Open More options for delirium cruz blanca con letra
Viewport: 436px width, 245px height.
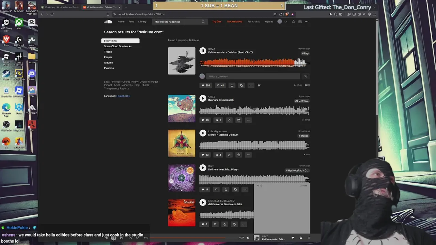pyautogui.click(x=244, y=224)
